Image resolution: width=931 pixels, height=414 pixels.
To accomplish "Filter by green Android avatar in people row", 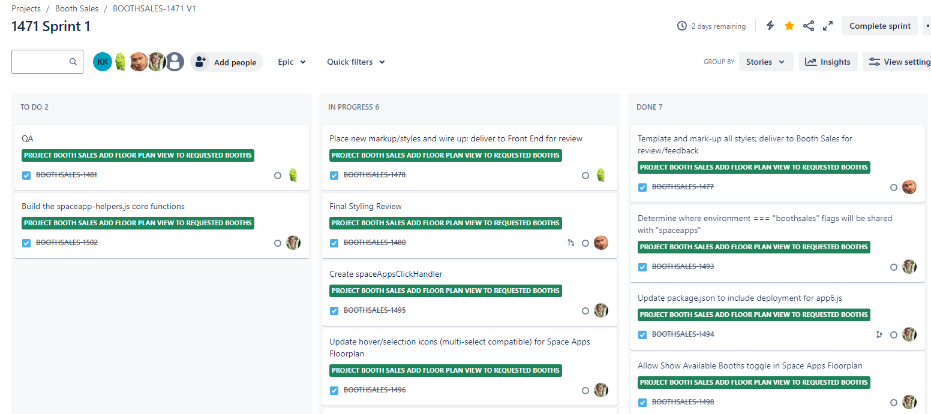I will 121,62.
